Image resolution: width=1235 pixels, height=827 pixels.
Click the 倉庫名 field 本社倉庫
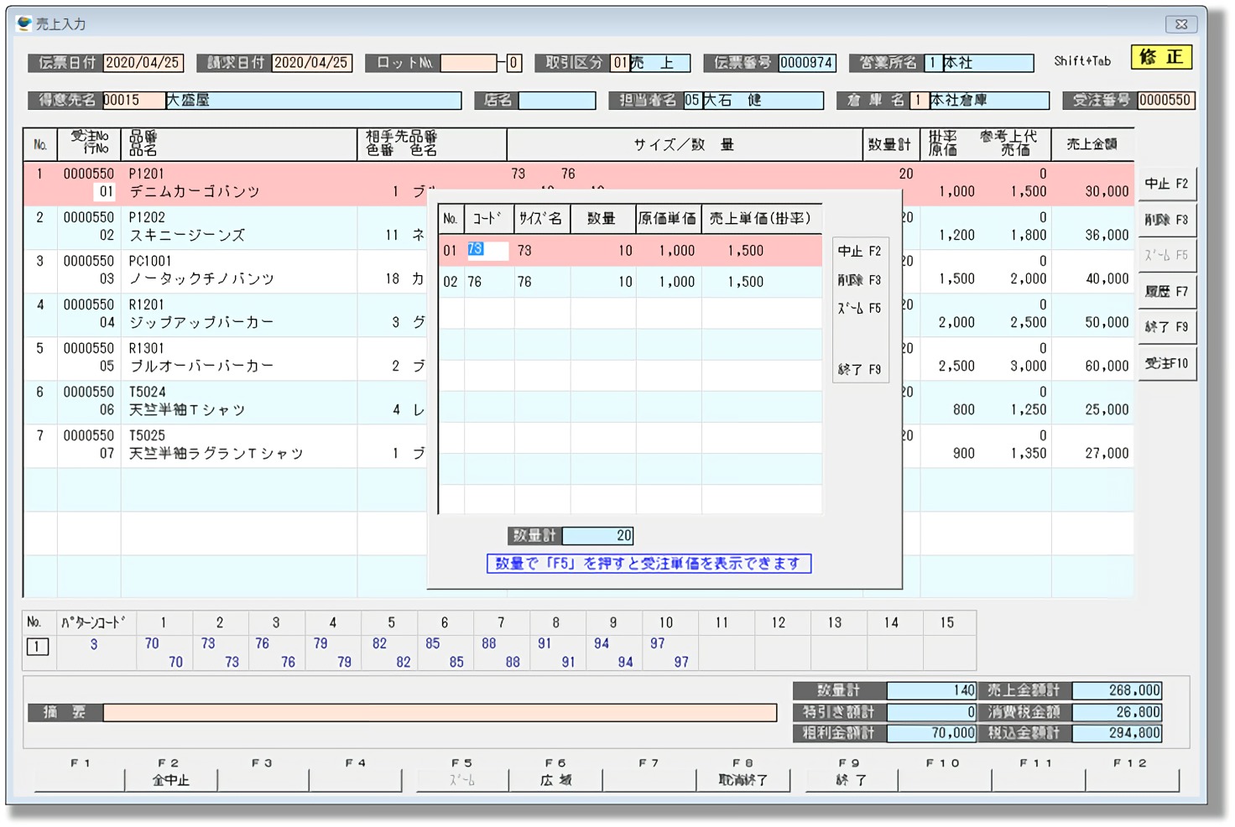[988, 101]
